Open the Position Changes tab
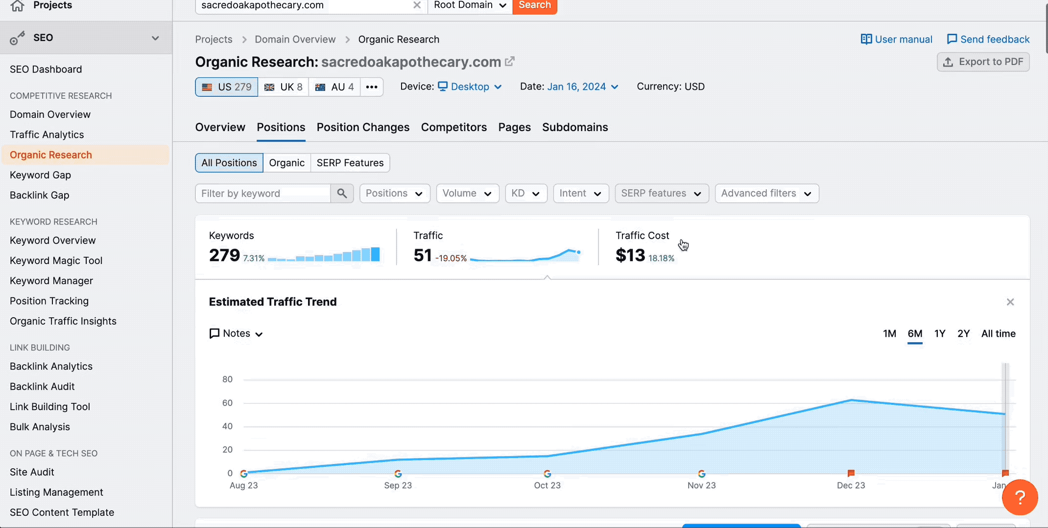The height and width of the screenshot is (528, 1048). point(363,128)
